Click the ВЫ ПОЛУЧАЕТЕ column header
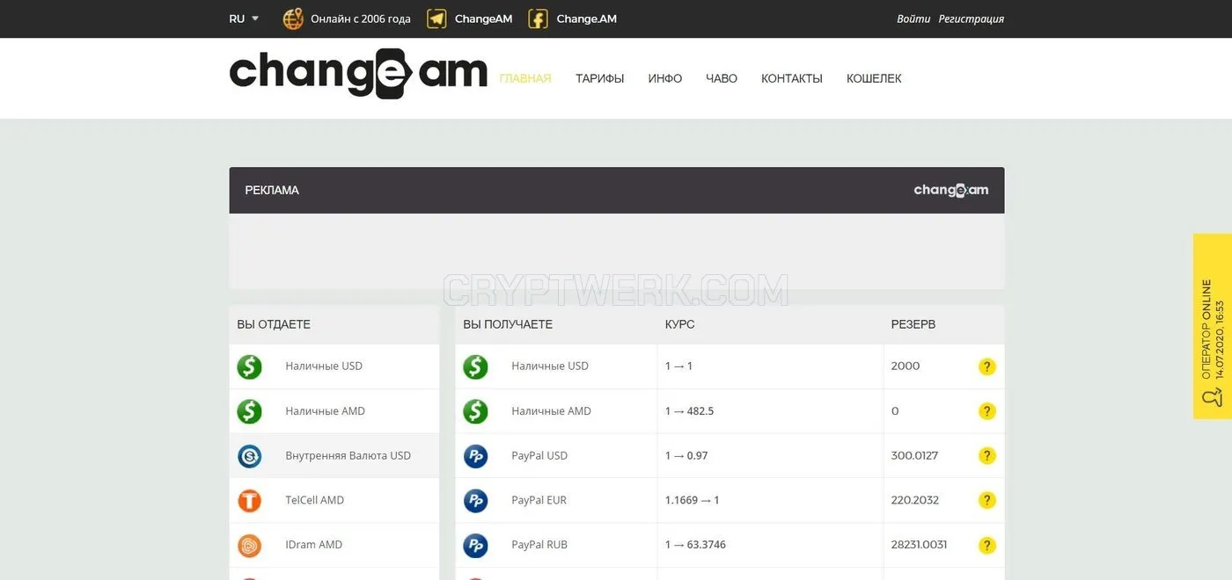 pyautogui.click(x=508, y=324)
